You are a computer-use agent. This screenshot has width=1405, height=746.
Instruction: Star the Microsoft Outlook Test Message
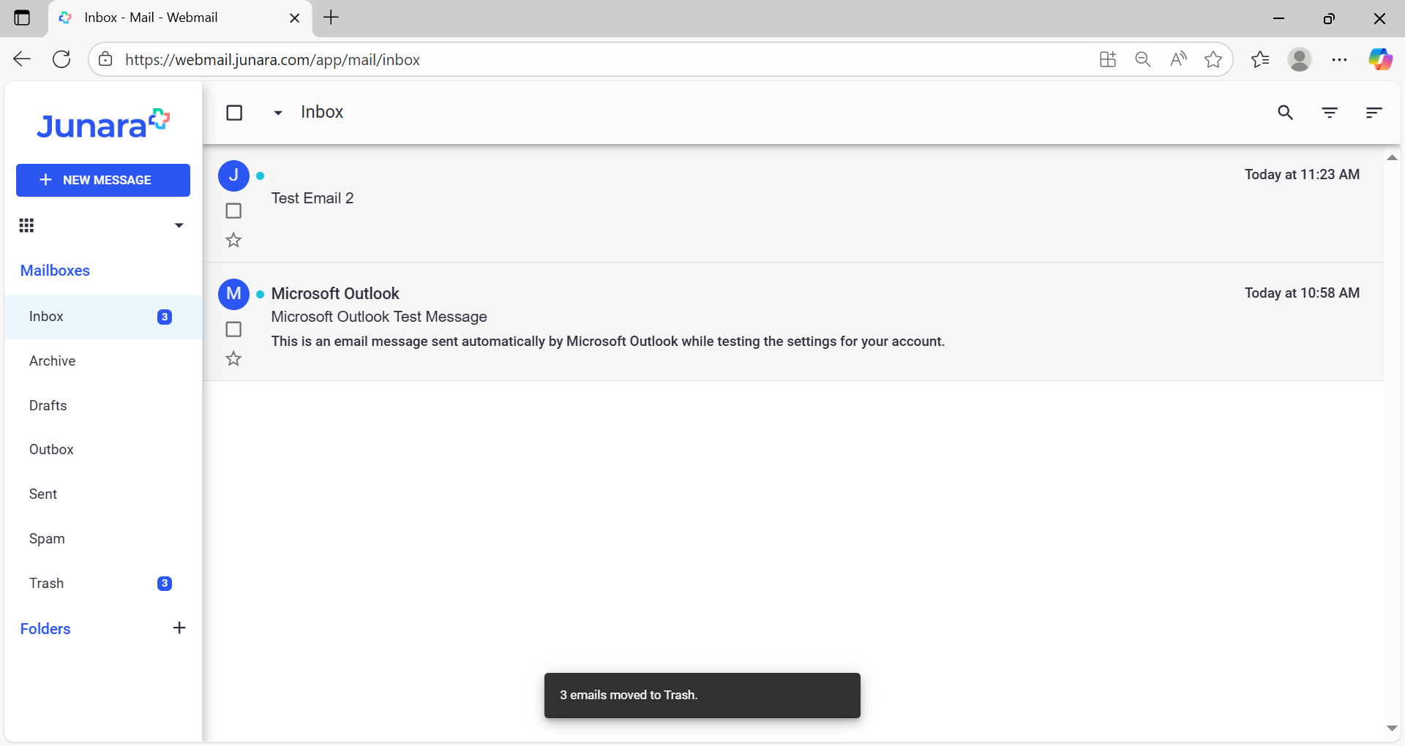pos(233,358)
